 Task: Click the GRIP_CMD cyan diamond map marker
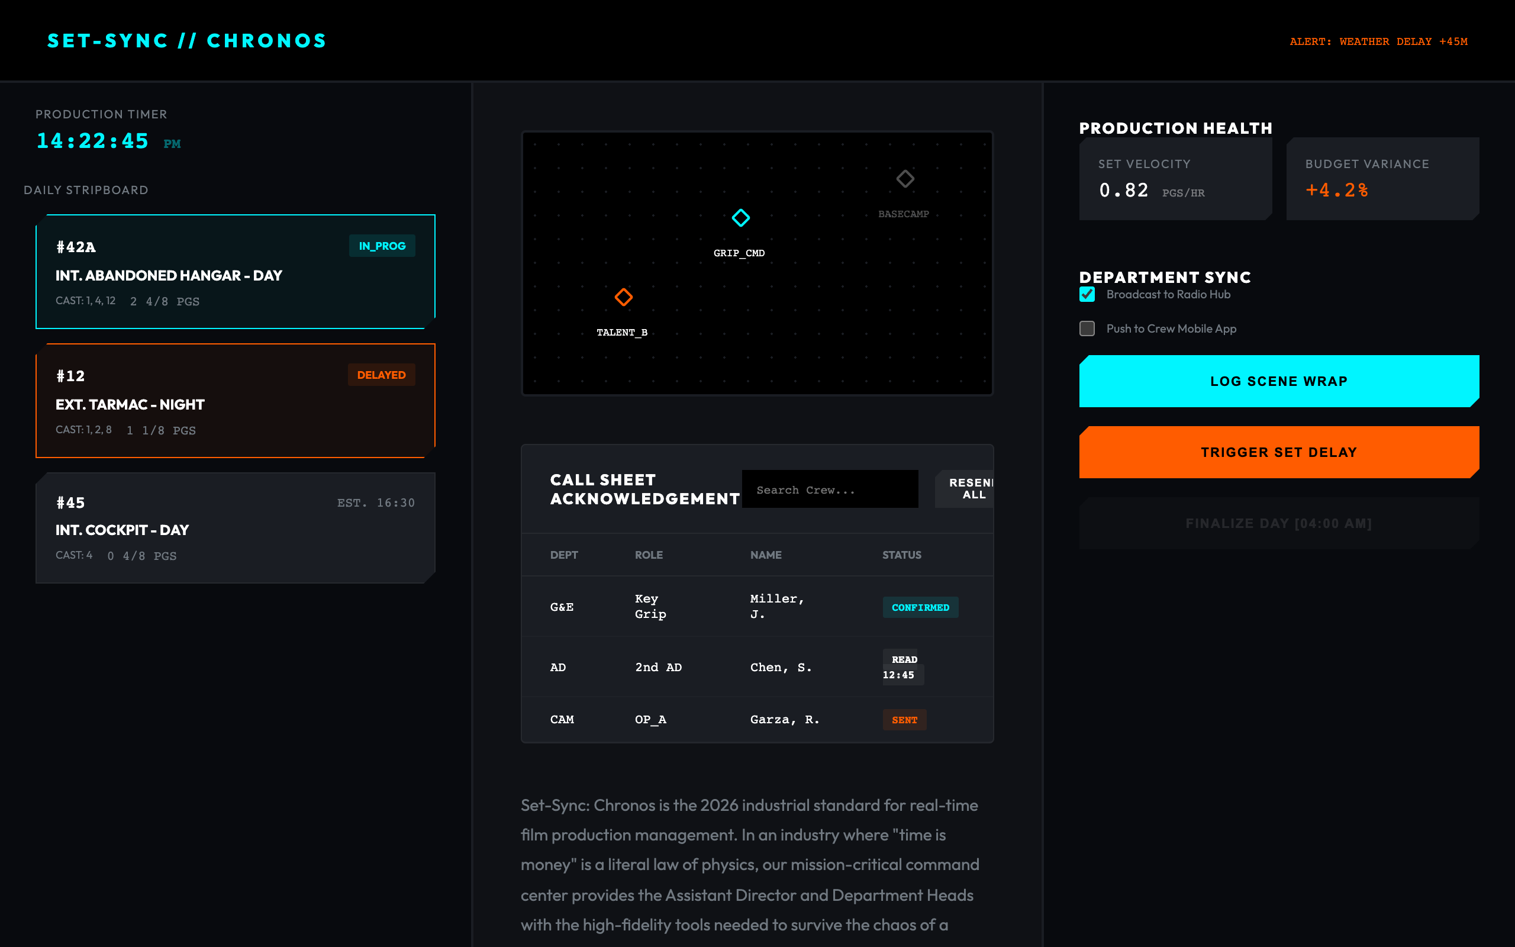tap(740, 218)
